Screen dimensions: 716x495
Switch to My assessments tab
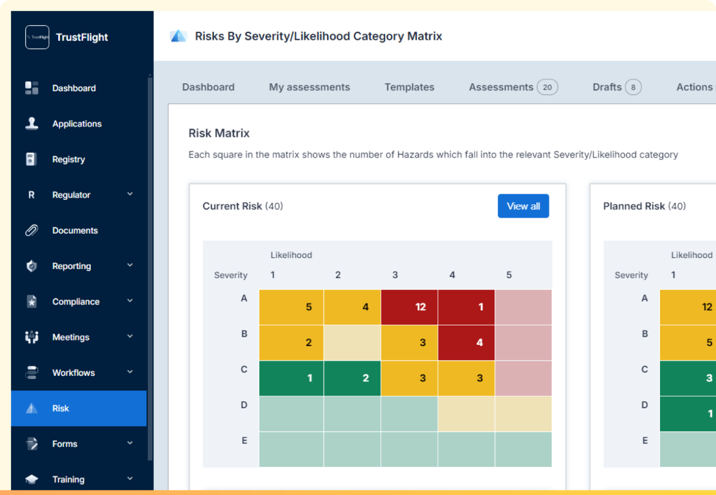coord(309,87)
